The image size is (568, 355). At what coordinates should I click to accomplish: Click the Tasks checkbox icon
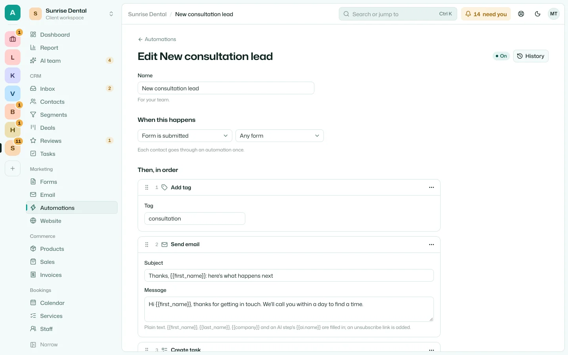[x=33, y=154]
